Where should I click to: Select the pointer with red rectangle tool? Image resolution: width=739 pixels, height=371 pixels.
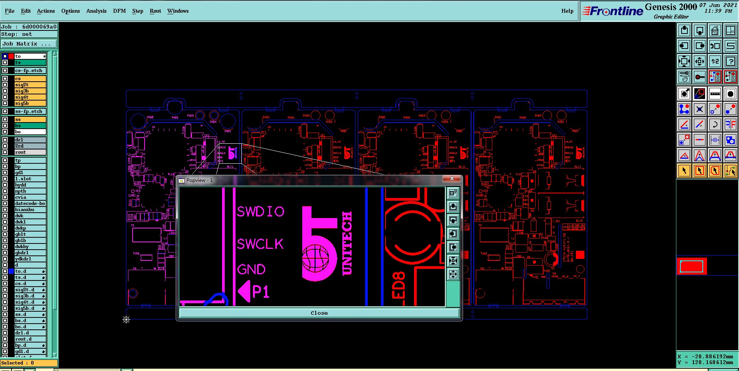click(x=700, y=171)
